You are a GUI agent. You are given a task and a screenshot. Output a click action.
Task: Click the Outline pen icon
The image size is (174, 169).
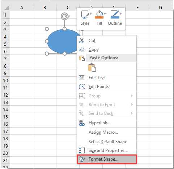coord(115,14)
